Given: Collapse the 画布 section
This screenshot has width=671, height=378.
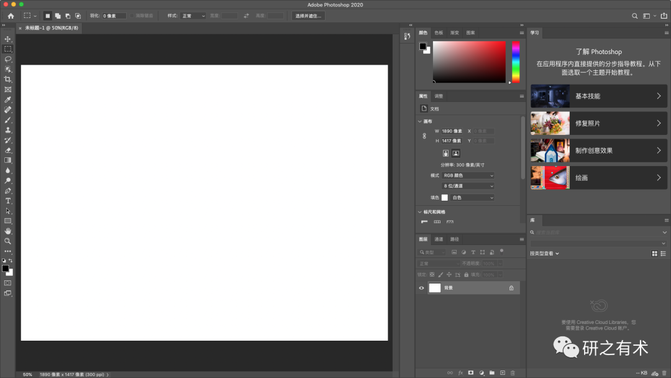Looking at the screenshot, I should click(420, 122).
